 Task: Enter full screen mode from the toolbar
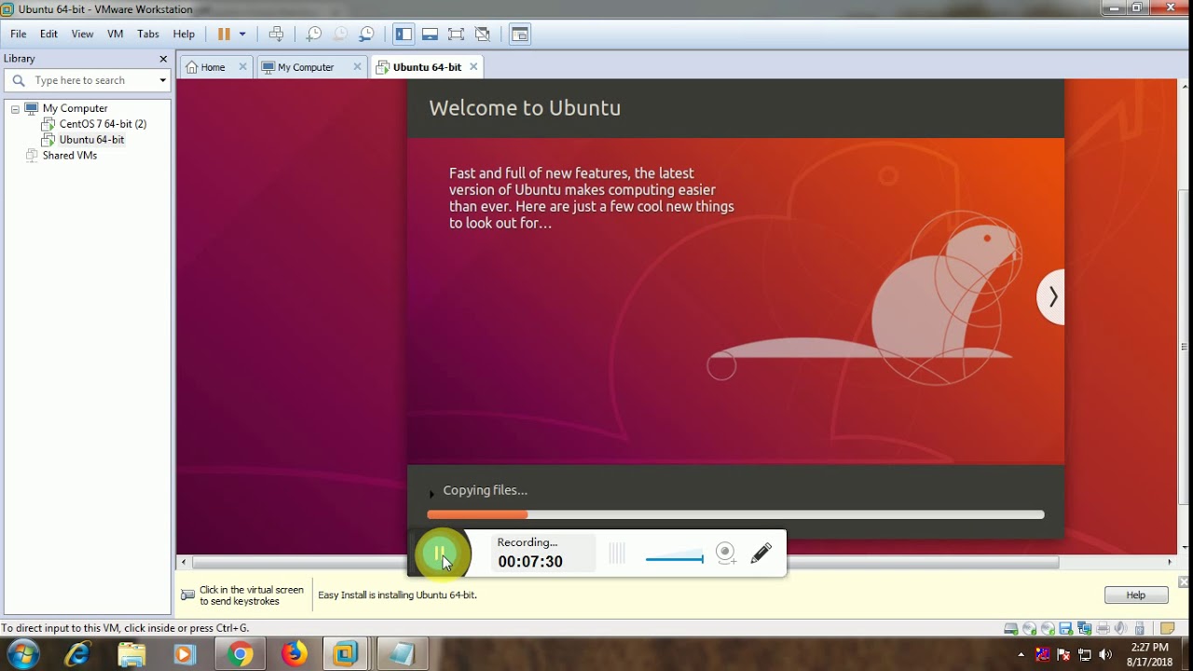(x=456, y=34)
